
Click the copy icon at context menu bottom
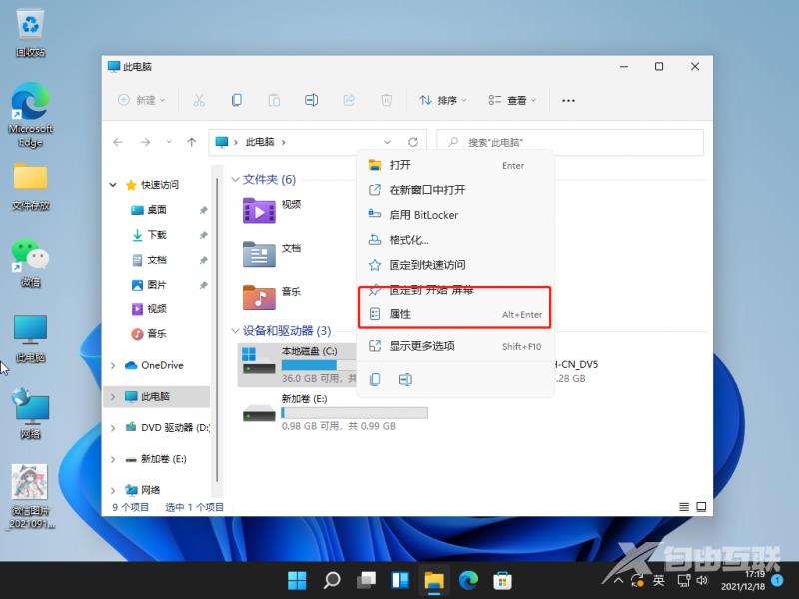pos(375,379)
